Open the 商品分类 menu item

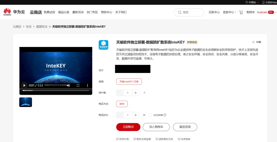[x=64, y=12]
